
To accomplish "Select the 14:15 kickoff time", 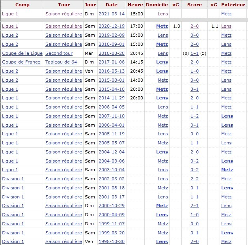I will tap(137, 62).
